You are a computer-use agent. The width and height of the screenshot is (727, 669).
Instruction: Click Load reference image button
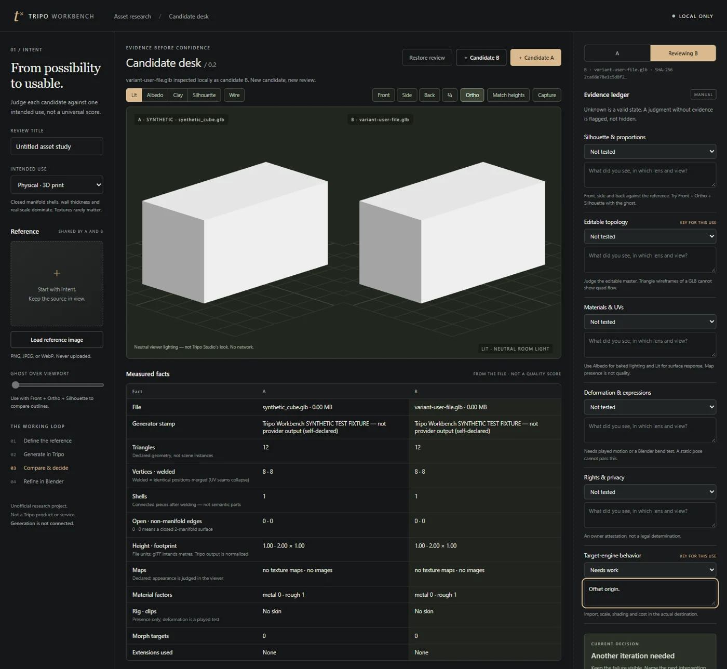click(x=57, y=340)
